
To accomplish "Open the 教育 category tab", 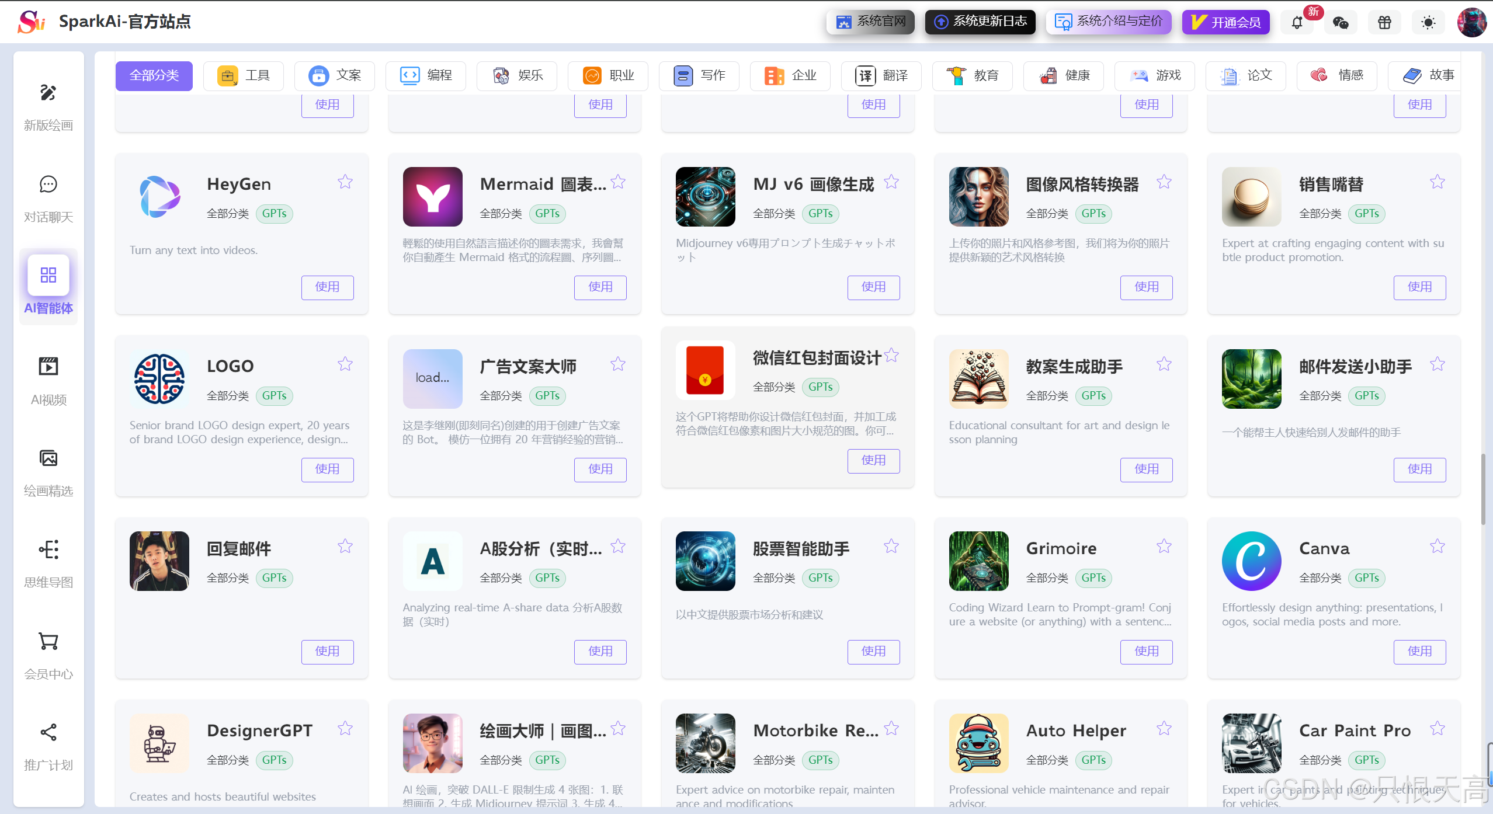I will click(x=973, y=76).
